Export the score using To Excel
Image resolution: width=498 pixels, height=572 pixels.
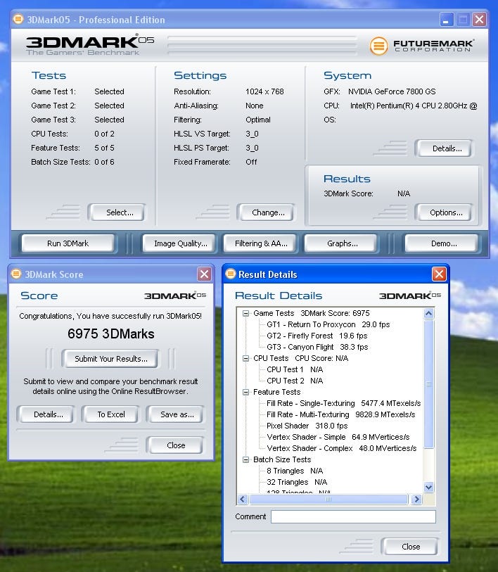pos(111,414)
